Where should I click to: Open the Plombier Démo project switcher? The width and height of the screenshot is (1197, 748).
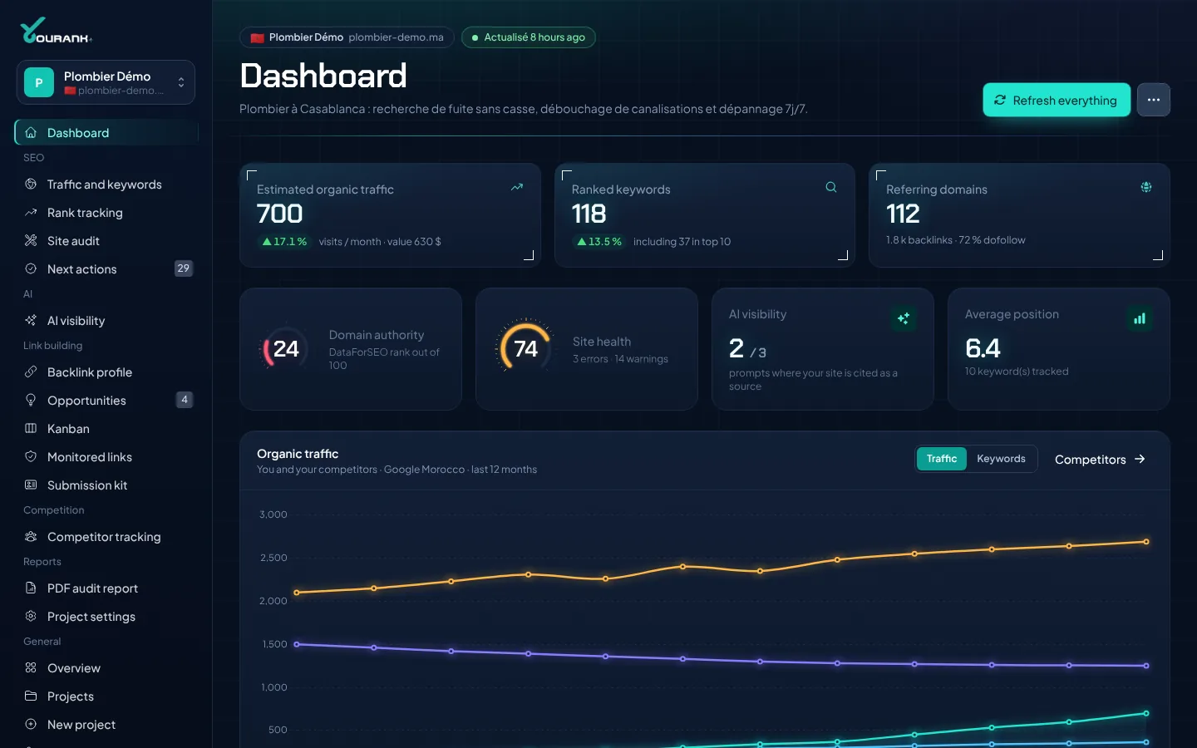point(106,82)
